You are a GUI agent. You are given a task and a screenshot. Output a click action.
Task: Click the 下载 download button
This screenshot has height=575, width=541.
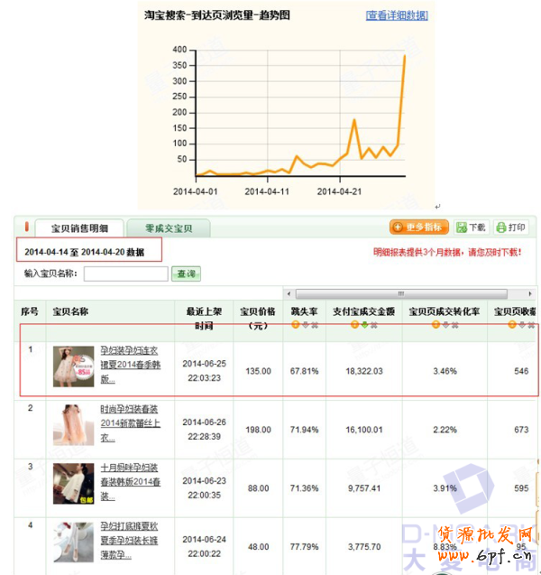471,227
